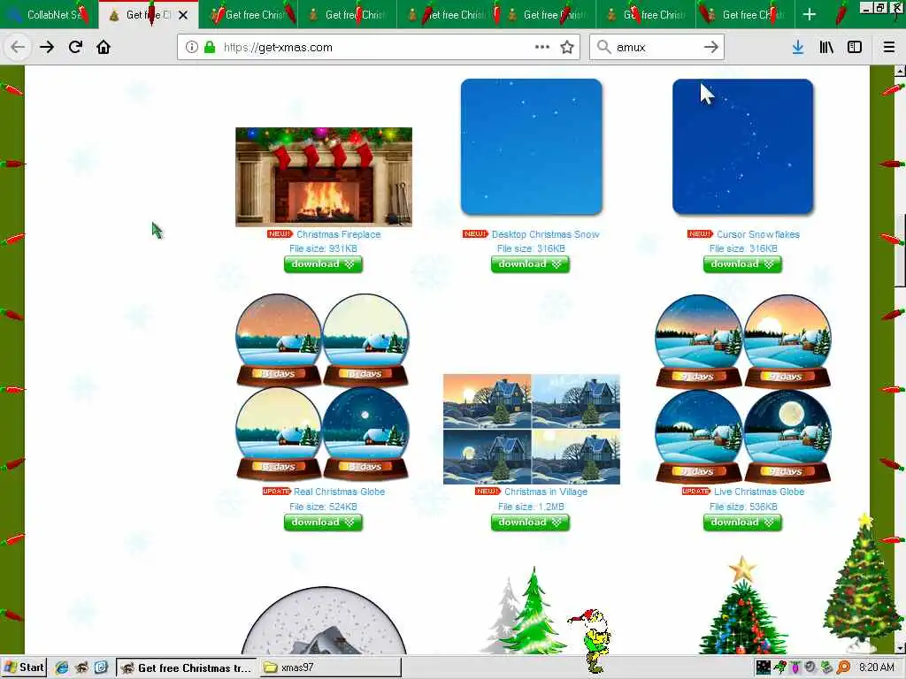Follow the Christmas in Village link
The height and width of the screenshot is (679, 906).
[545, 492]
